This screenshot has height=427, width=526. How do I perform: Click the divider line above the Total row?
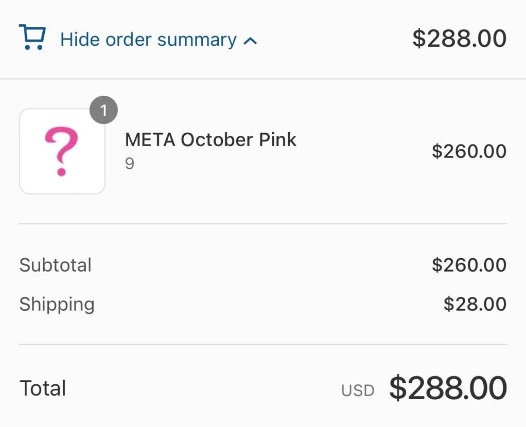coord(263,345)
